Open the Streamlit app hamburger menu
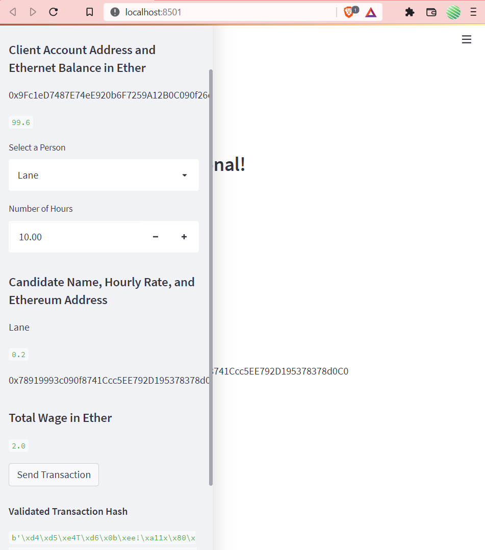Viewport: 485px width, 550px height. (467, 39)
